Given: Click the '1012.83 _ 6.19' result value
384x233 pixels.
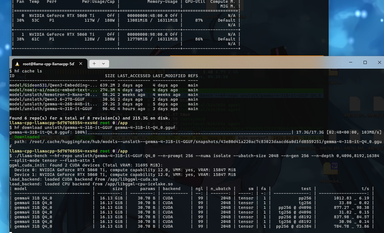Looking at the screenshot, I should (352, 198).
